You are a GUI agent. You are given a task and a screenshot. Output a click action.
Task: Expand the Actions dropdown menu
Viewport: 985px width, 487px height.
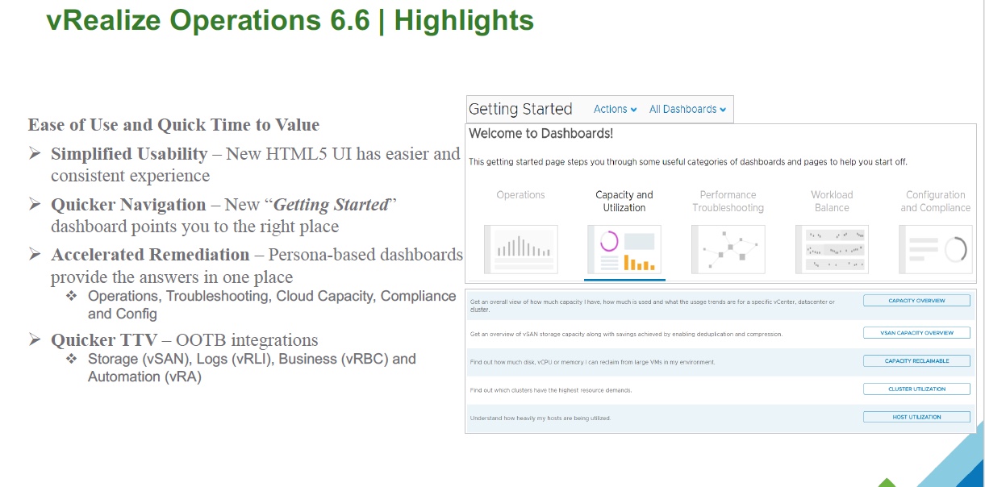click(x=615, y=109)
